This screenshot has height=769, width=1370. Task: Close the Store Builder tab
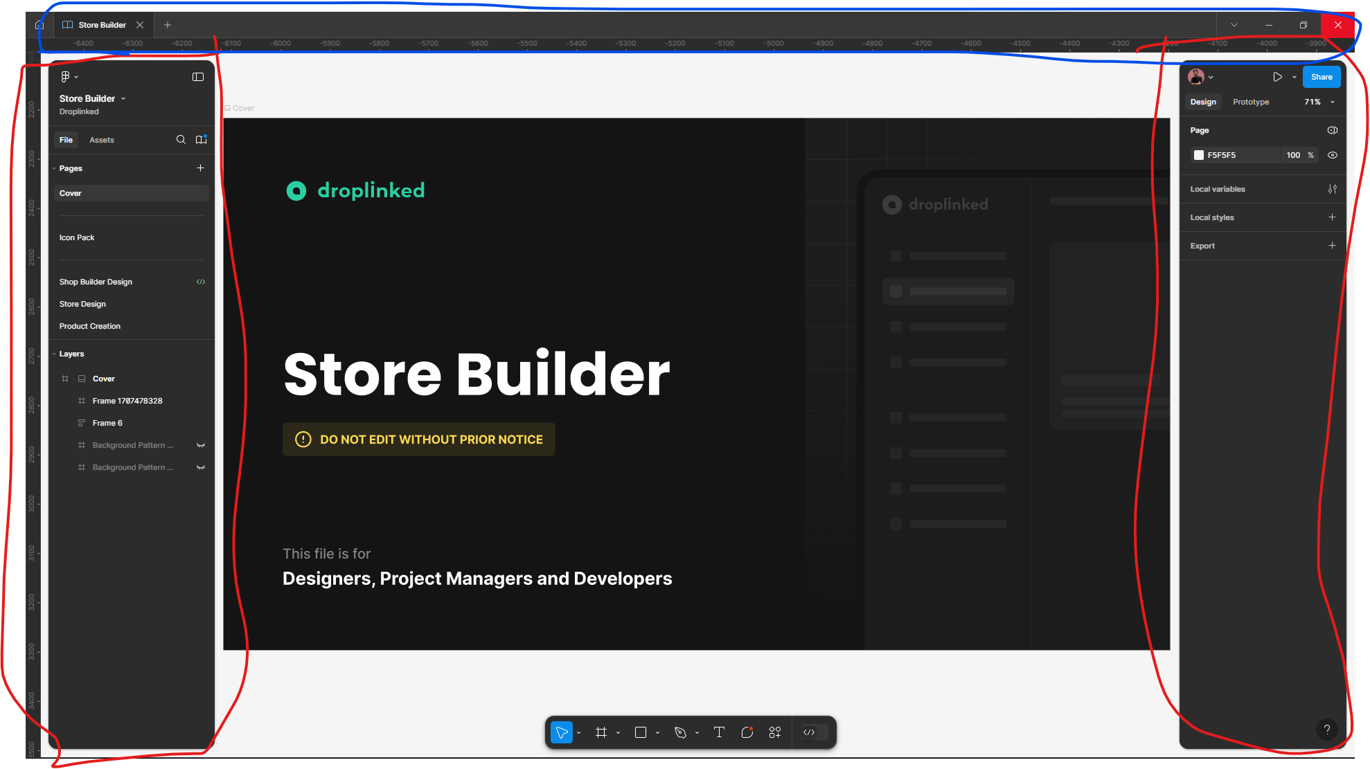pos(140,25)
